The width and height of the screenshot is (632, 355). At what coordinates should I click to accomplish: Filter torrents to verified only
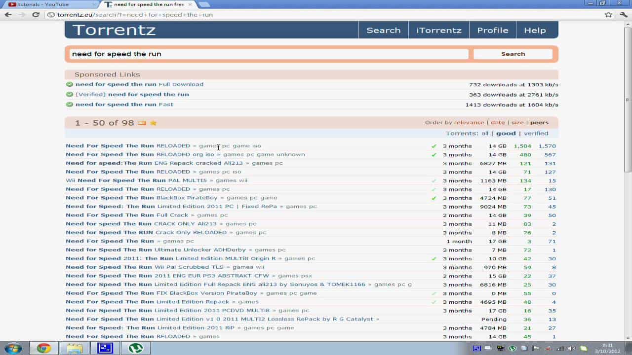click(x=536, y=134)
